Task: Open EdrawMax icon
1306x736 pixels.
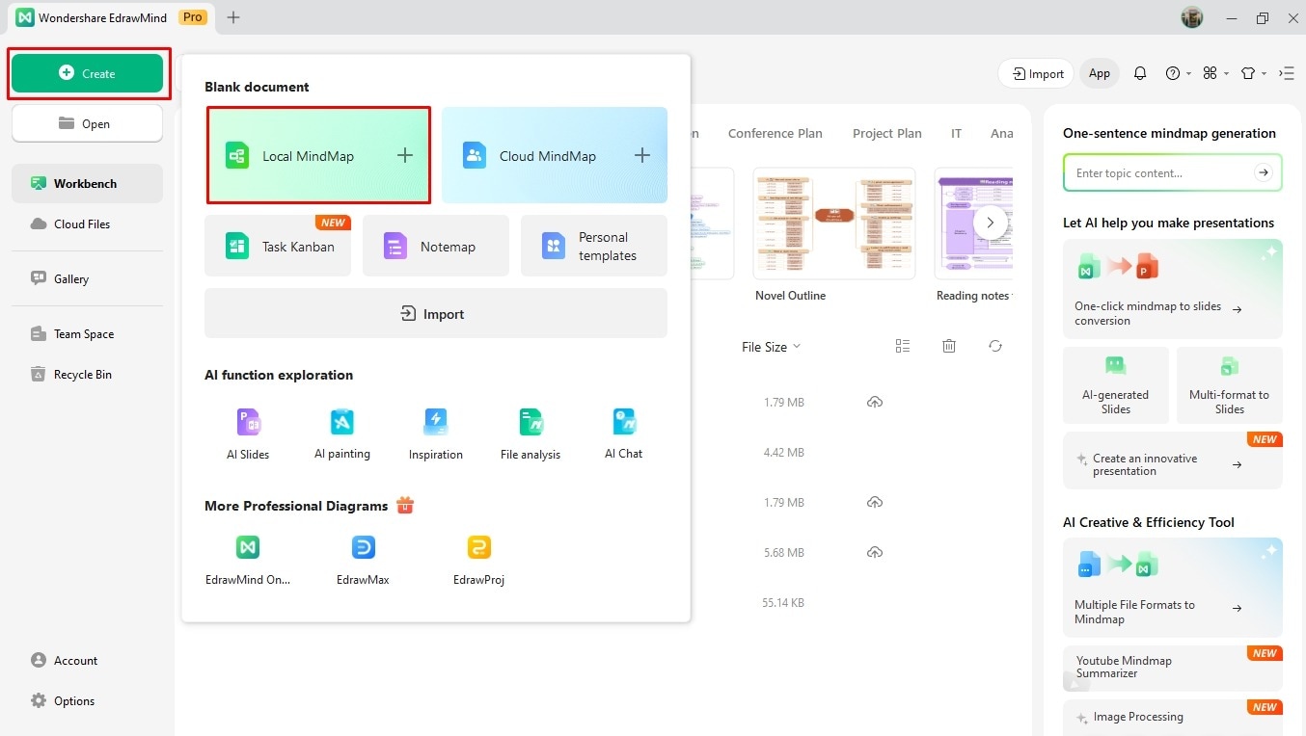Action: pos(364,547)
